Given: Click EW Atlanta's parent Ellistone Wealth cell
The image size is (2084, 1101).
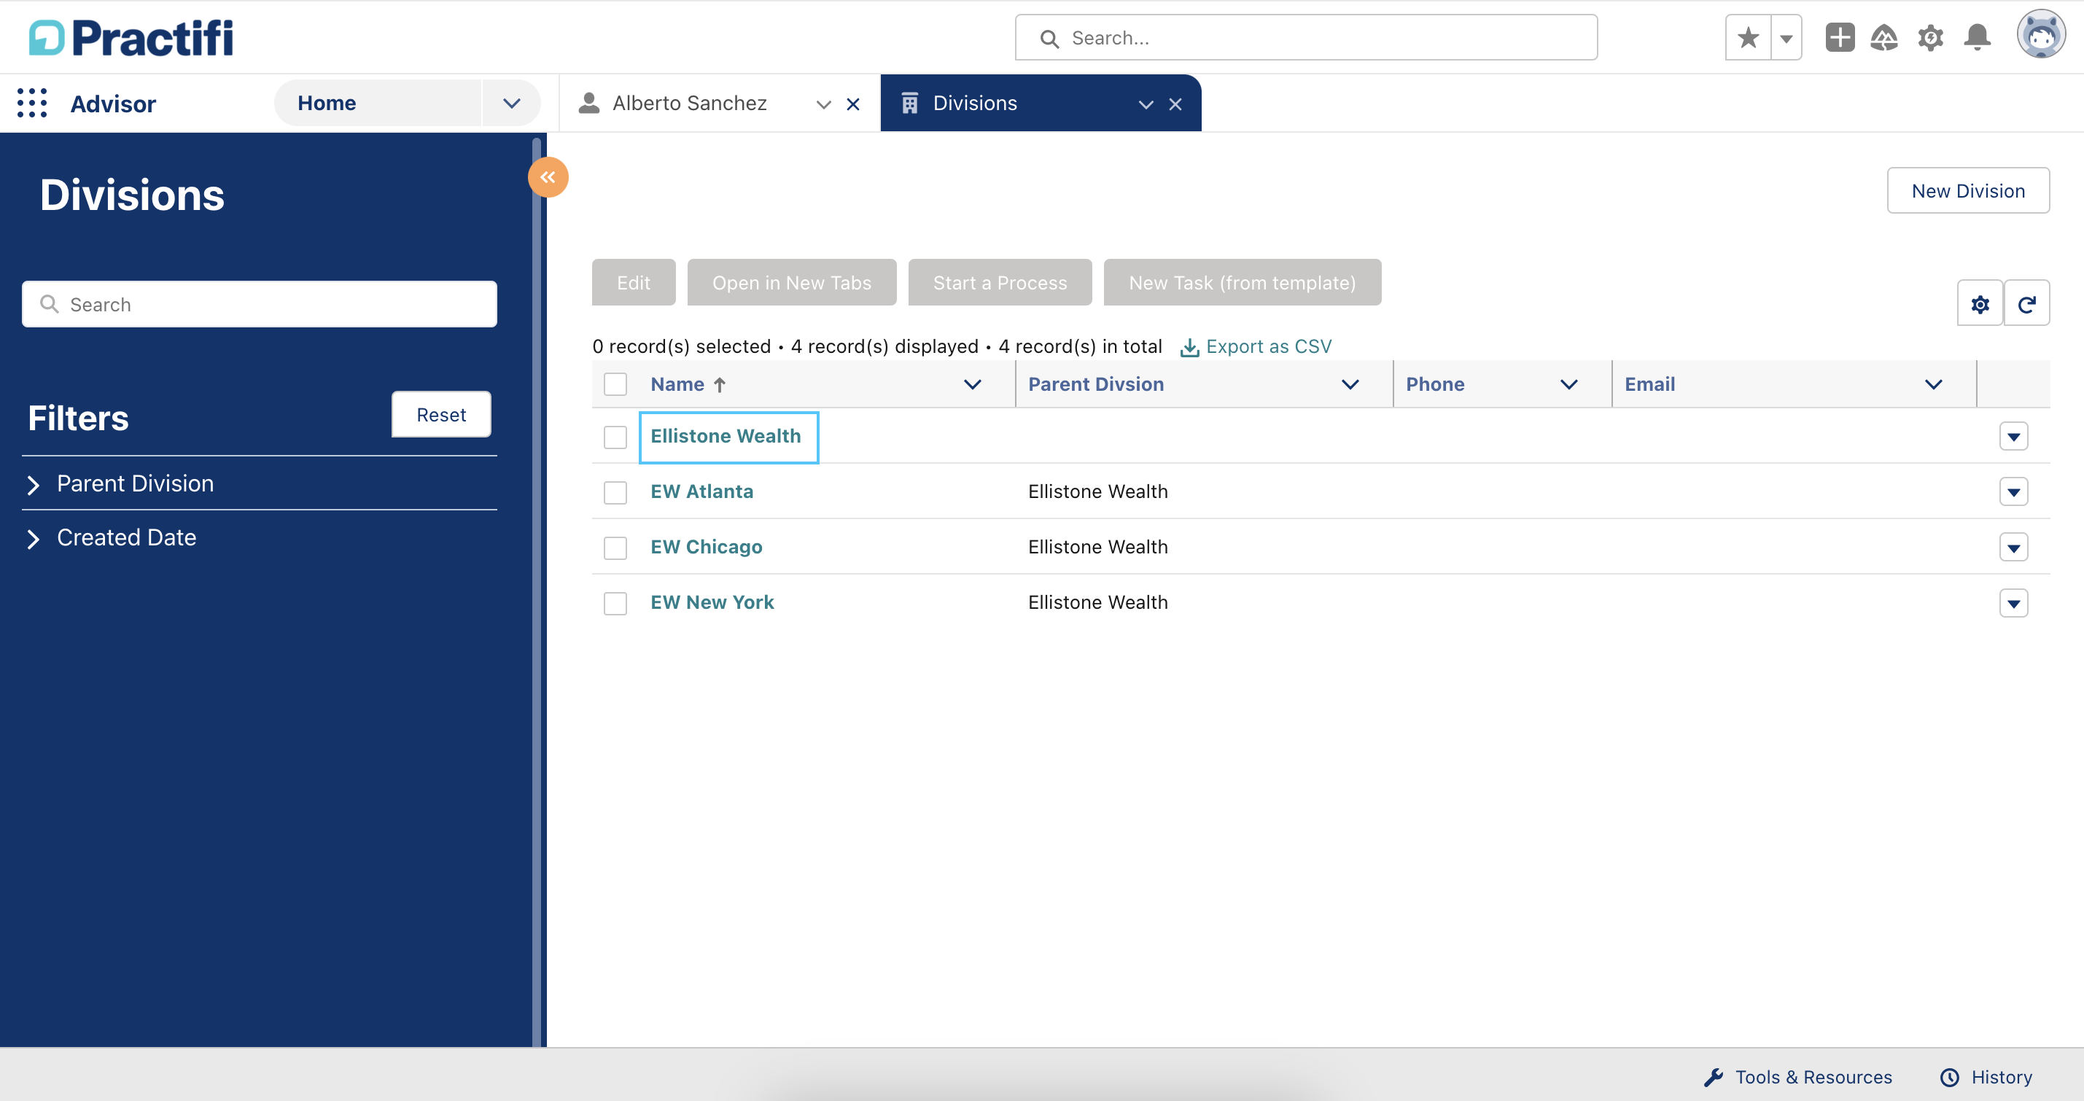Looking at the screenshot, I should tap(1097, 492).
